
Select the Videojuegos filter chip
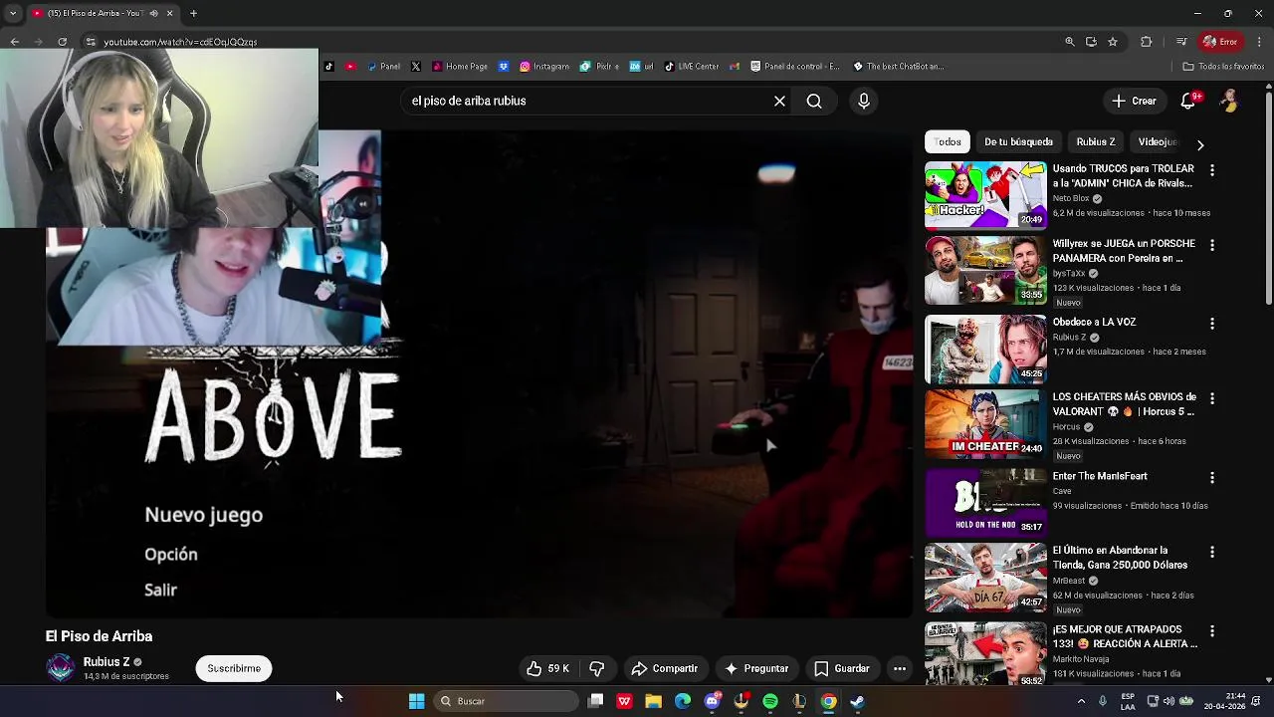(x=1158, y=141)
